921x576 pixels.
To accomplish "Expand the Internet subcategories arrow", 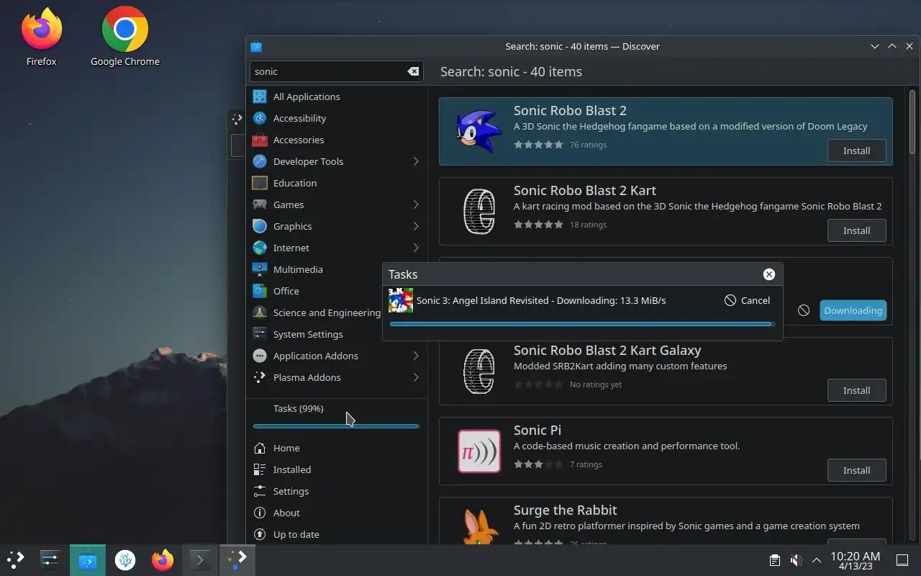I will pyautogui.click(x=416, y=248).
